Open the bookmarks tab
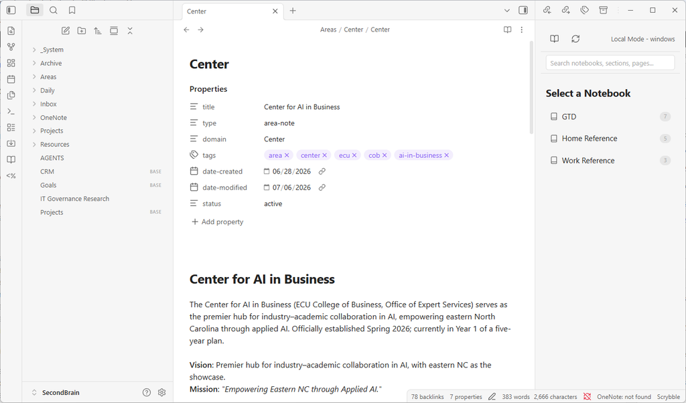This screenshot has width=686, height=403. tap(72, 10)
